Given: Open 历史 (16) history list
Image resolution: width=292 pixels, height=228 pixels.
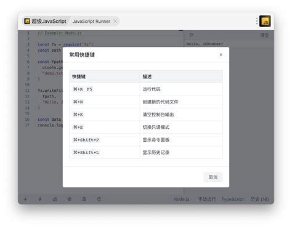Looking at the screenshot, I should 259,199.
